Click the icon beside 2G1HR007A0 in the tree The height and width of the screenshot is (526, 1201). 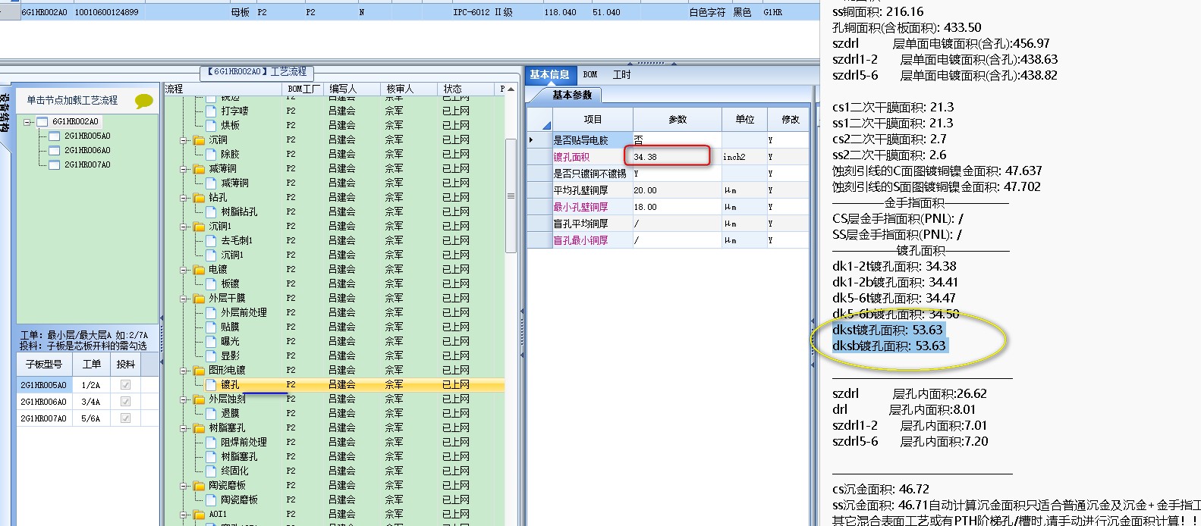coord(55,164)
